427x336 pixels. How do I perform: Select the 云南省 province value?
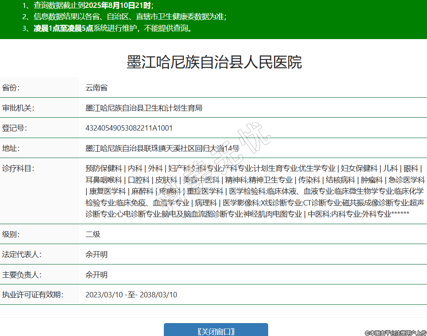pos(96,88)
